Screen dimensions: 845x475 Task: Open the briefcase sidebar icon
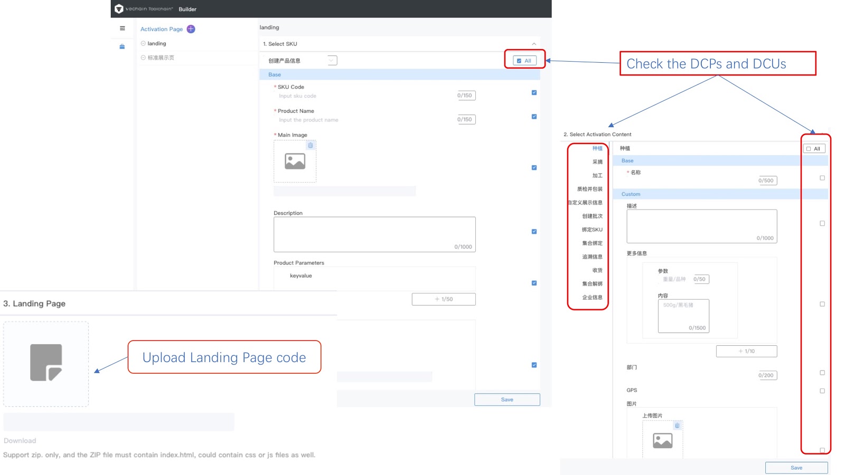pos(122,46)
